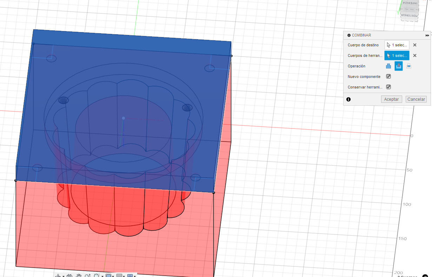Choose the Cut operation icon
This screenshot has width=432, height=277.
(x=399, y=66)
